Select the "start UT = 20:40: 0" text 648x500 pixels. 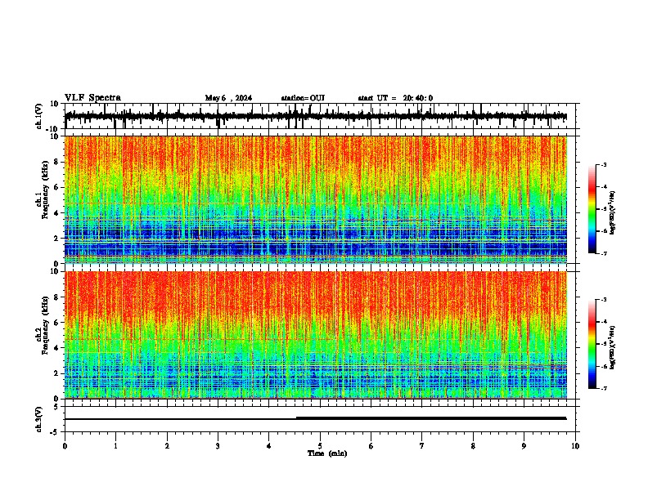click(395, 98)
